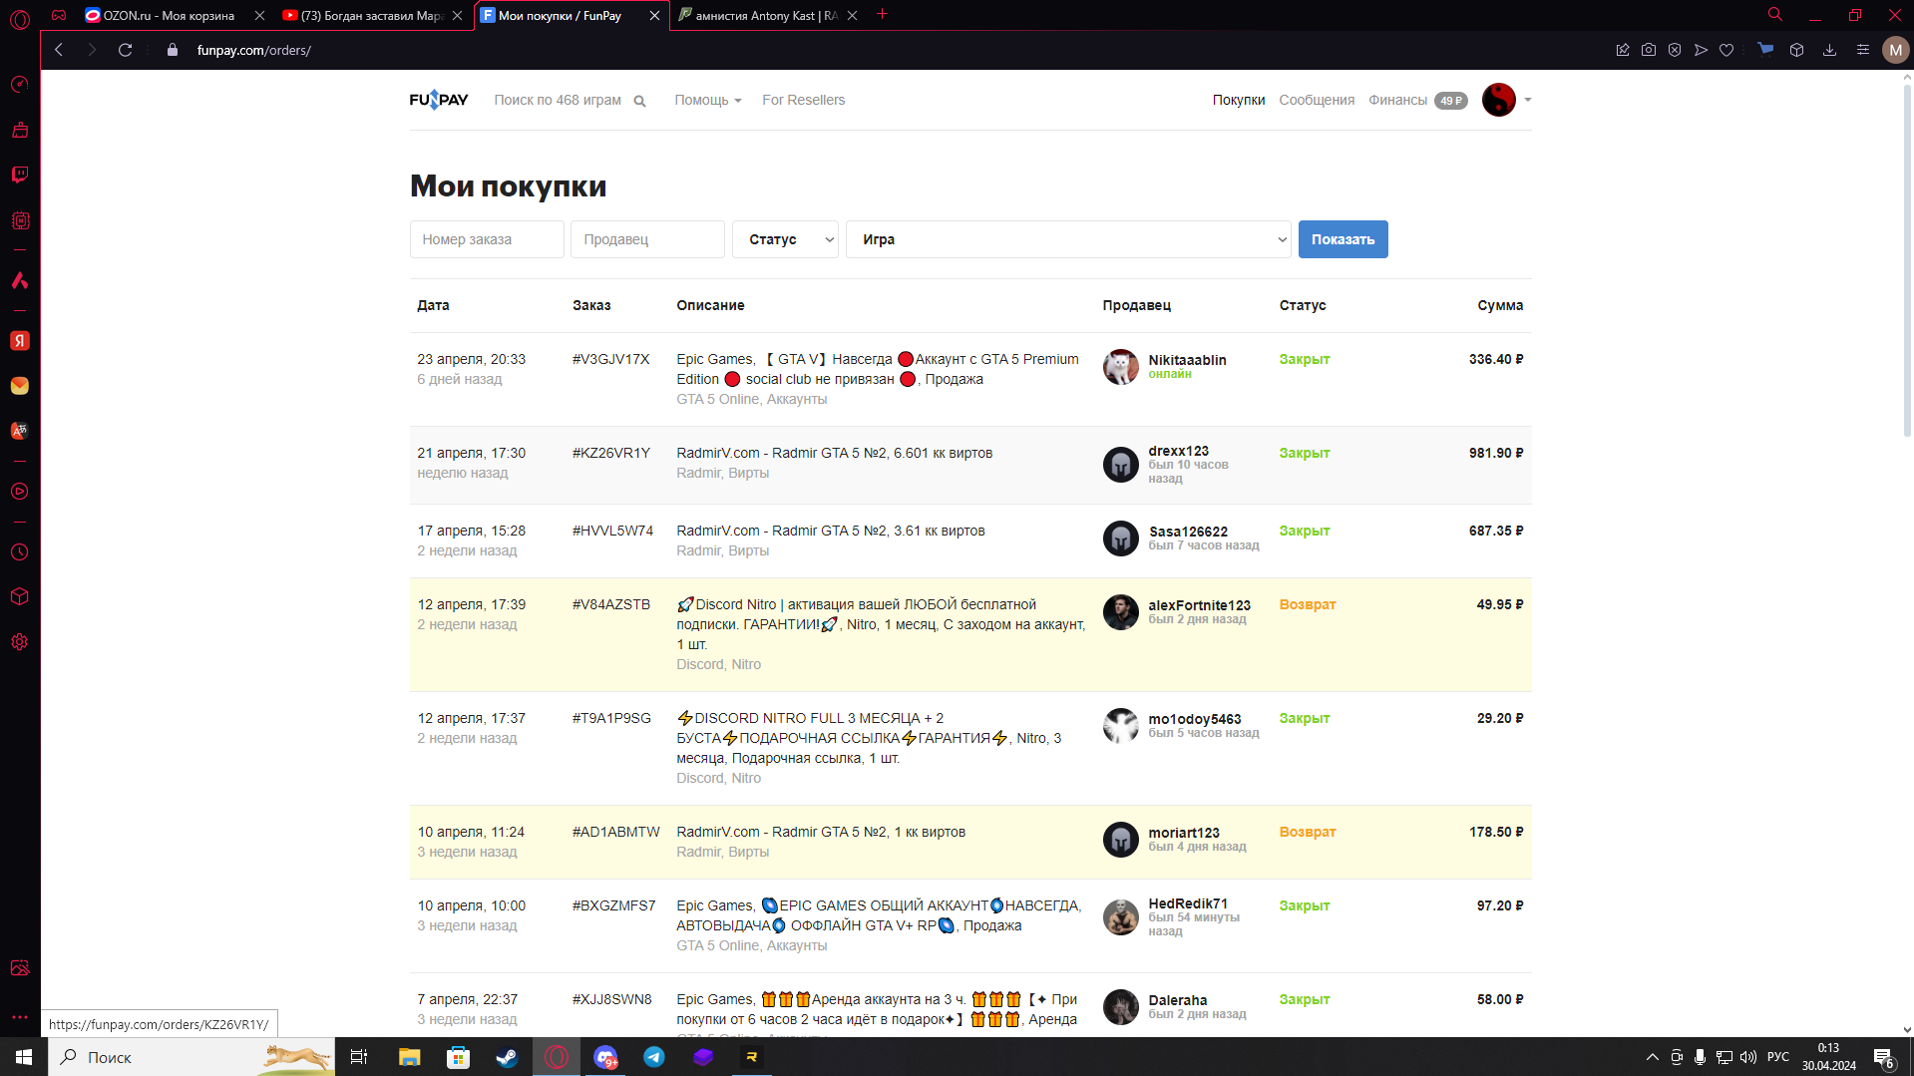
Task: Open the translator icon in sidebar
Action: [20, 431]
